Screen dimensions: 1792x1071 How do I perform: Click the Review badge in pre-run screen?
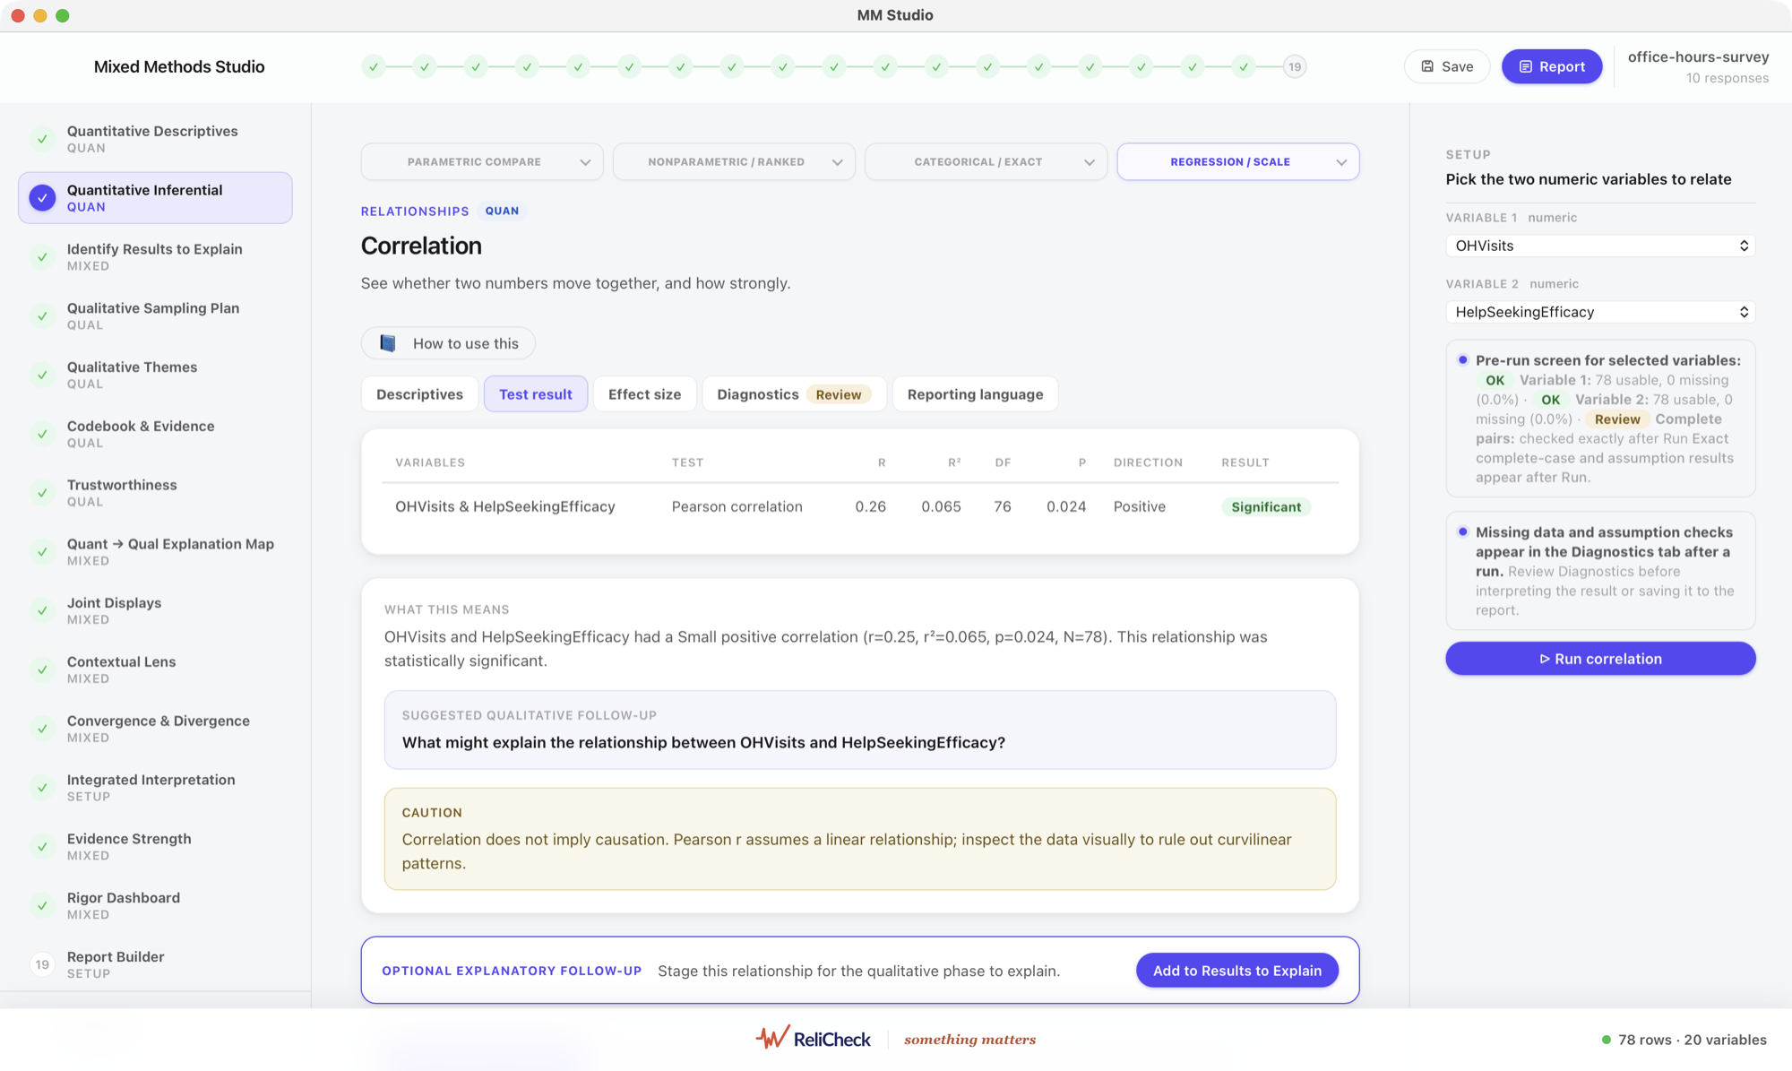1616,419
